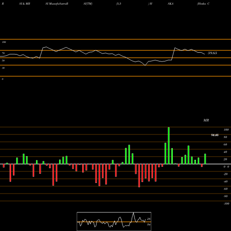Click the 20 label on the MR axis

pos(225,159)
